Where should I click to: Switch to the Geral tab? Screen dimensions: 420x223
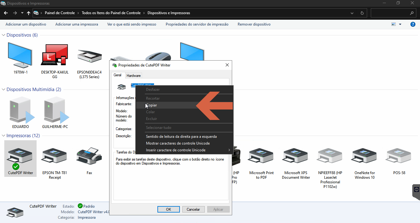(117, 75)
